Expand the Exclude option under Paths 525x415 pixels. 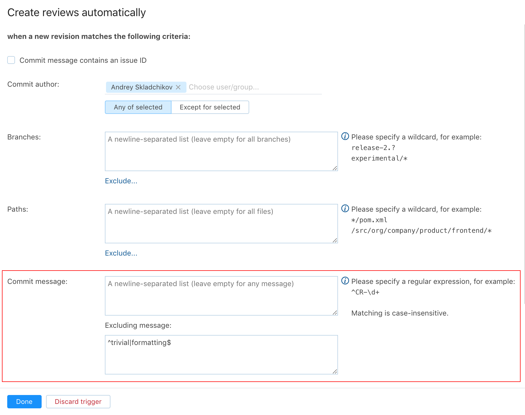121,253
